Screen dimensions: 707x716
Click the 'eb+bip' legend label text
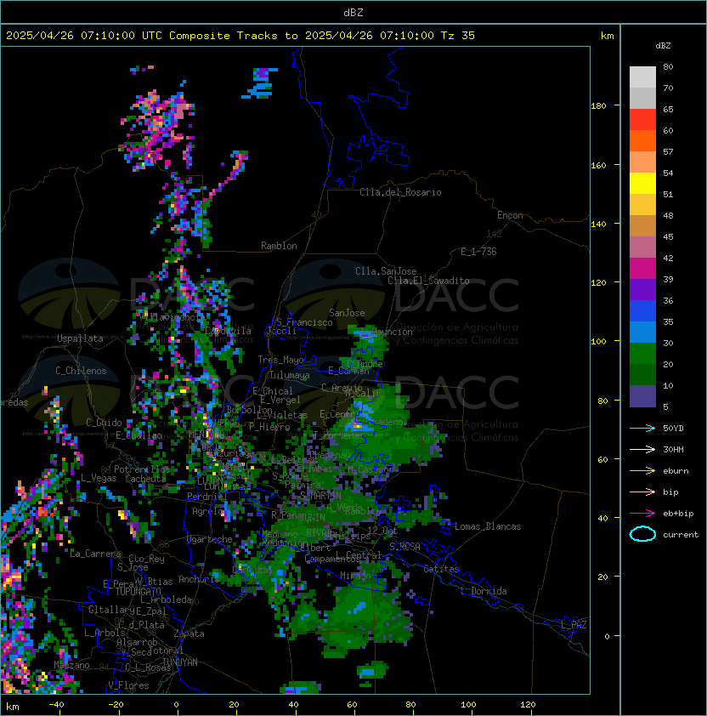(678, 514)
